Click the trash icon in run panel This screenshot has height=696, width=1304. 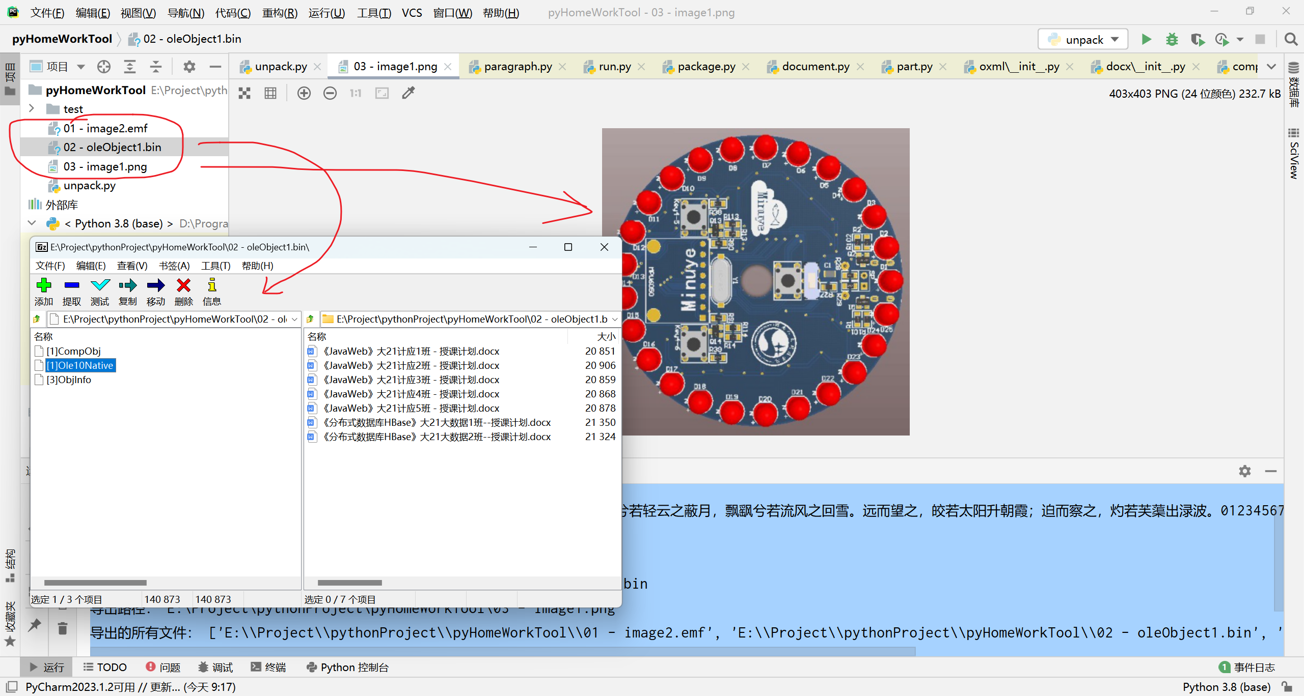[x=63, y=629]
